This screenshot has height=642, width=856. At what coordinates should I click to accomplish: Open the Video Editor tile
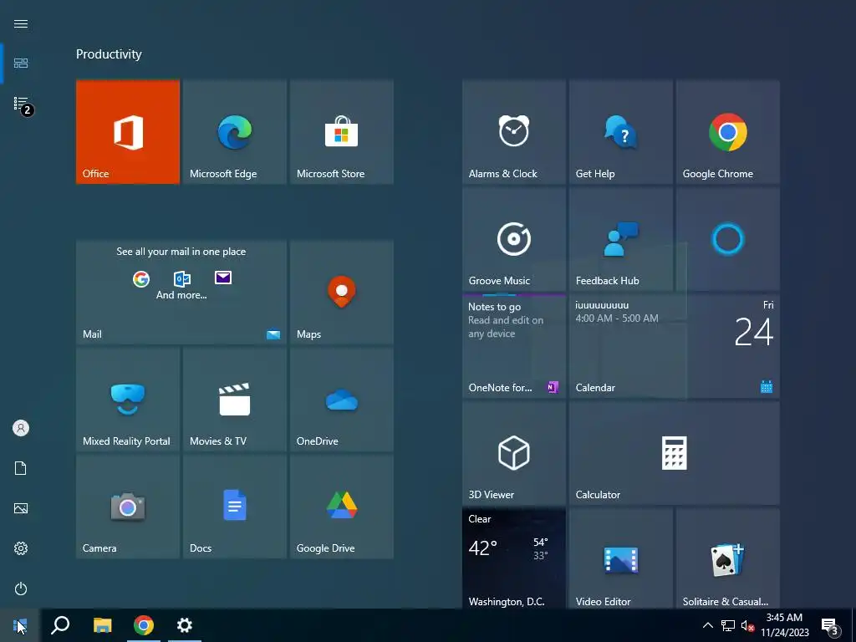621,558
